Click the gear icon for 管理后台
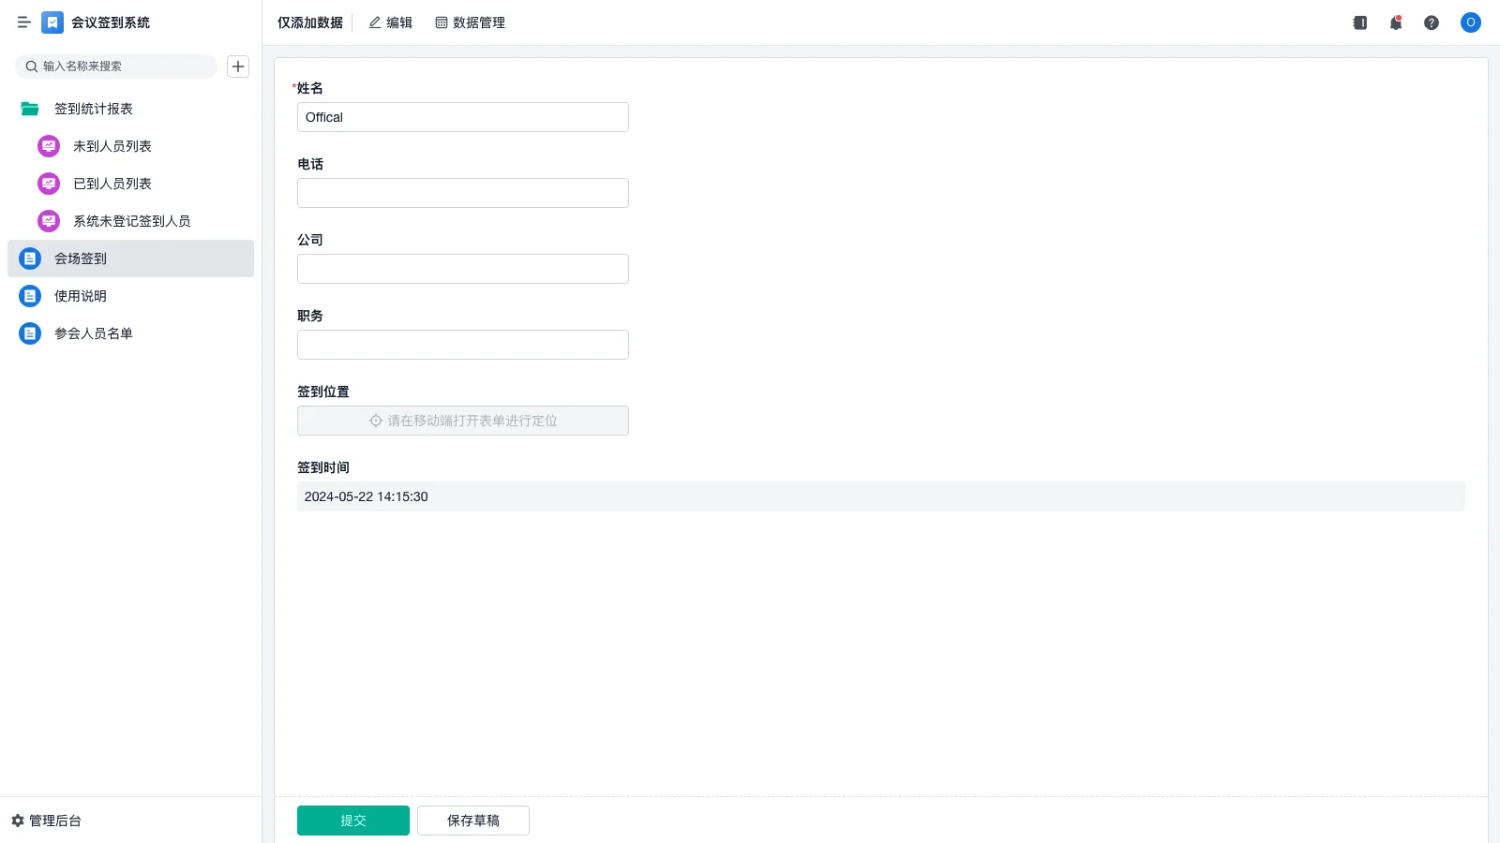The height and width of the screenshot is (843, 1500). [18, 821]
